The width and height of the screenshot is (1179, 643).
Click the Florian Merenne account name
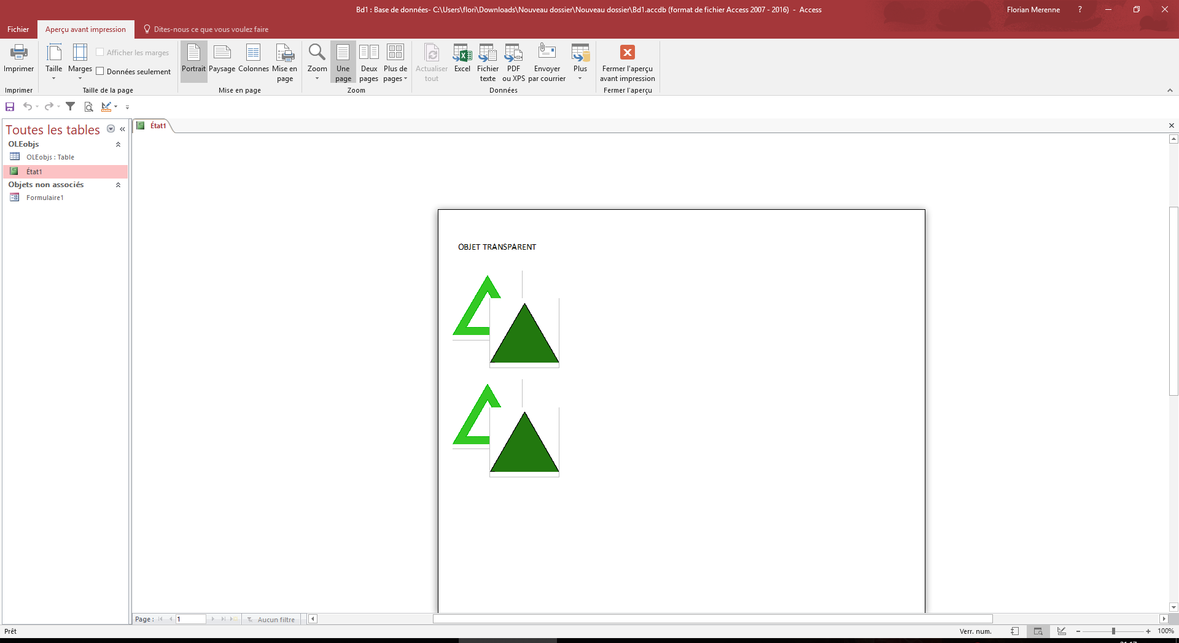(x=1033, y=10)
